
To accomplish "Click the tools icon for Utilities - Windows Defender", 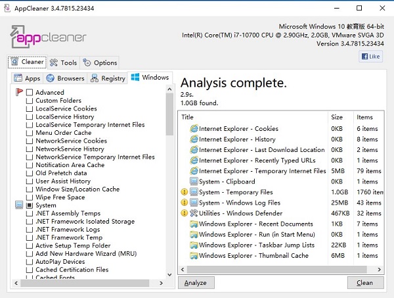I will tap(194, 214).
